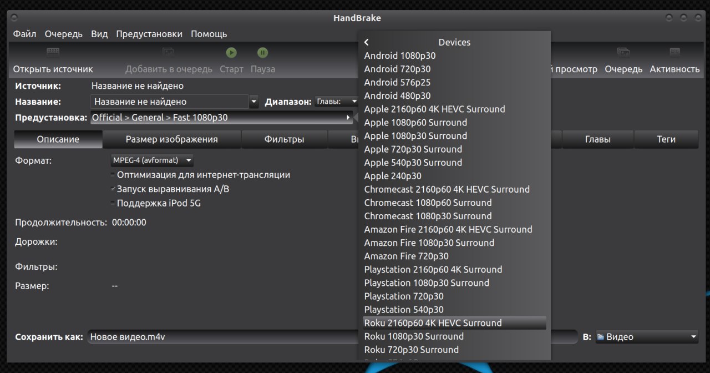
Task: Click the folder icon in the destination selector
Action: 600,337
